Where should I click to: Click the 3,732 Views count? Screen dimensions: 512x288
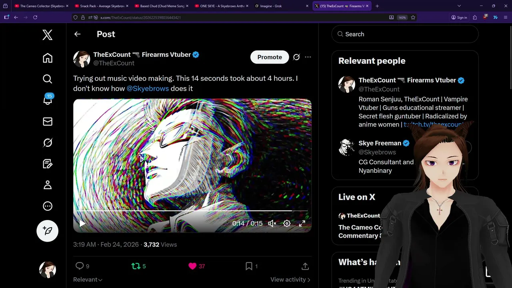[160, 245]
